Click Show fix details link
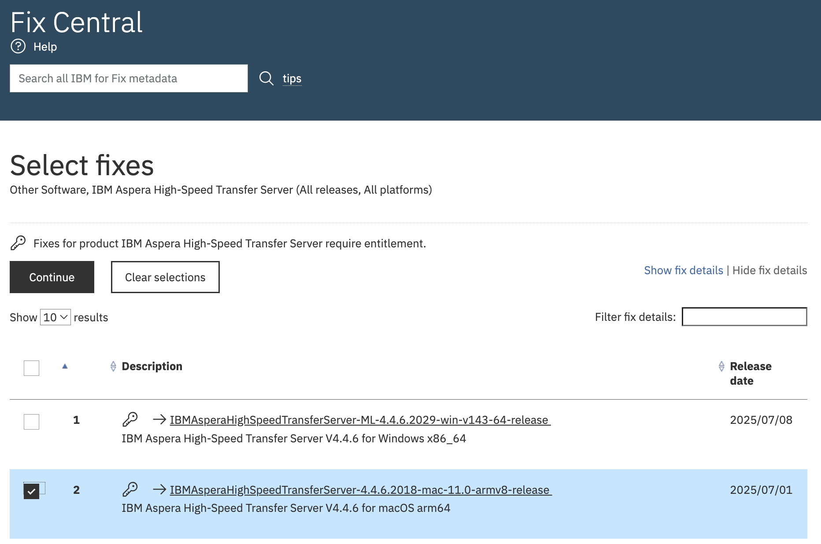Screen dimensions: 821x544 684,270
